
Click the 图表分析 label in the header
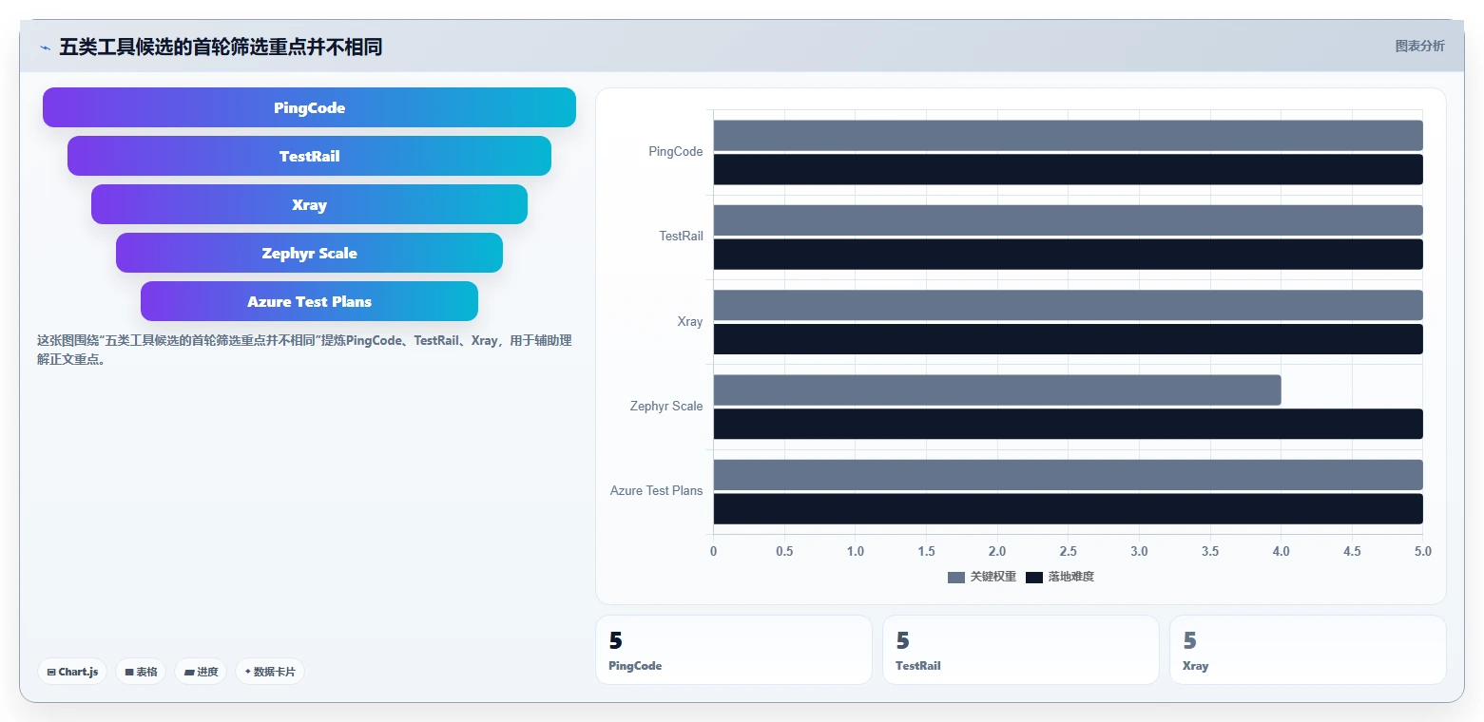coord(1419,46)
